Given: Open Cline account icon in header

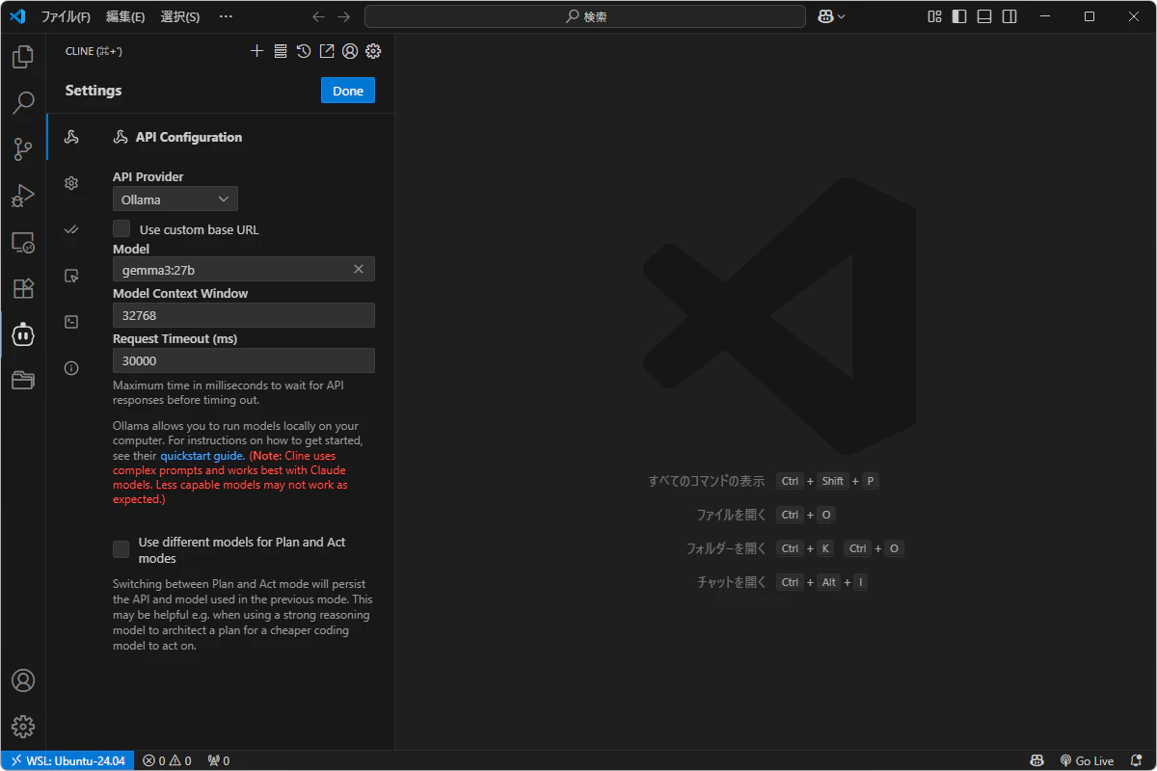Looking at the screenshot, I should (350, 51).
